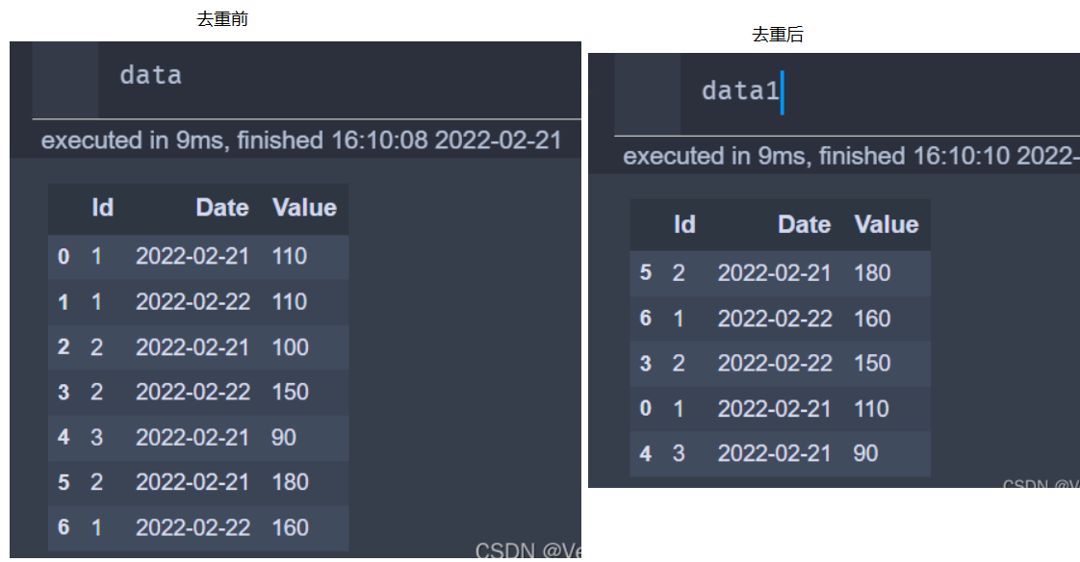Click 'executed in 9ms, finished 16:10:08' status line
The width and height of the screenshot is (1080, 562).
301,140
